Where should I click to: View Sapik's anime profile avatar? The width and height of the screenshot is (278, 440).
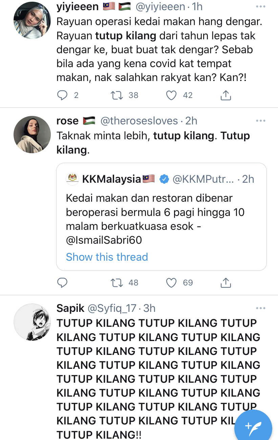coord(32,322)
